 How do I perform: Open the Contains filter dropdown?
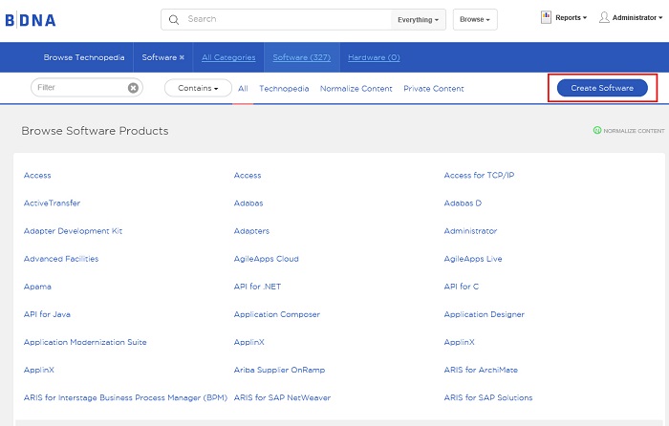click(x=198, y=88)
